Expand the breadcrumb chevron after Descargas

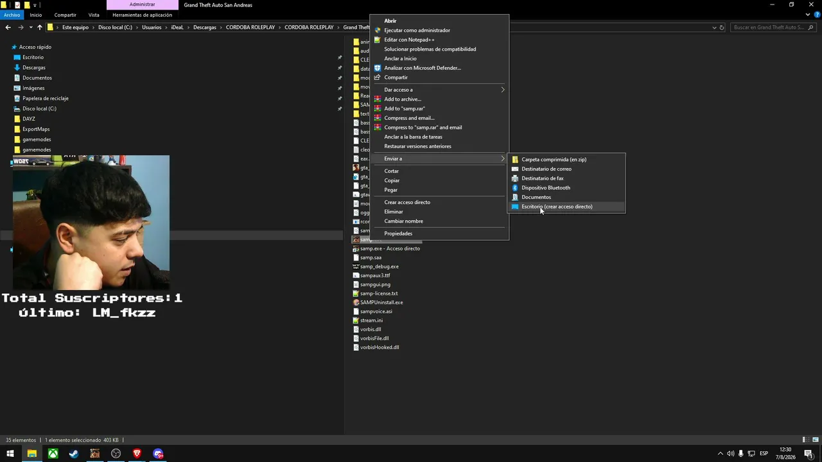point(221,28)
